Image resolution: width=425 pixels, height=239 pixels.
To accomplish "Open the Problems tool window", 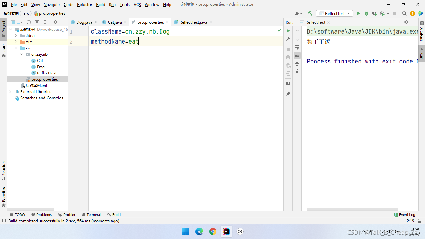I will coord(41,215).
